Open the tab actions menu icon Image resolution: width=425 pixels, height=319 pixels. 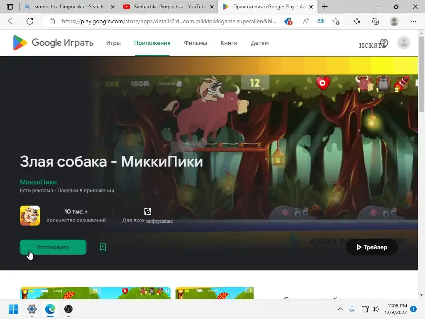click(10, 7)
